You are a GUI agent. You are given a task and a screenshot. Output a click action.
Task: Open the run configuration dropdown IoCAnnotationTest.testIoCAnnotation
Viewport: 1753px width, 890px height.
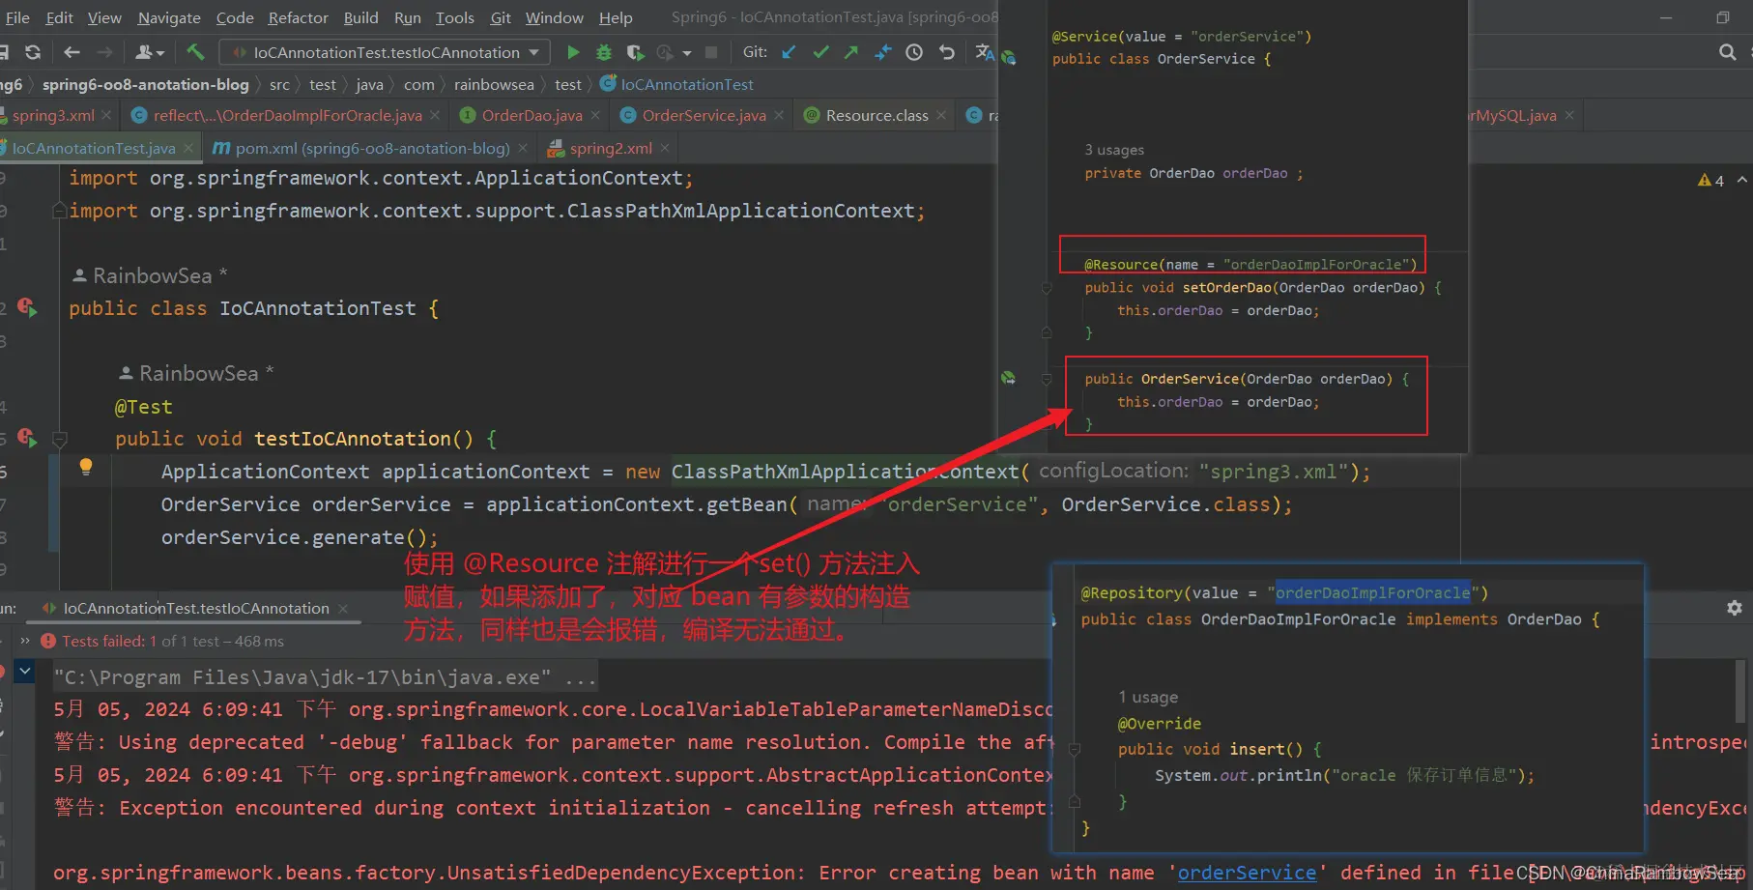point(386,52)
